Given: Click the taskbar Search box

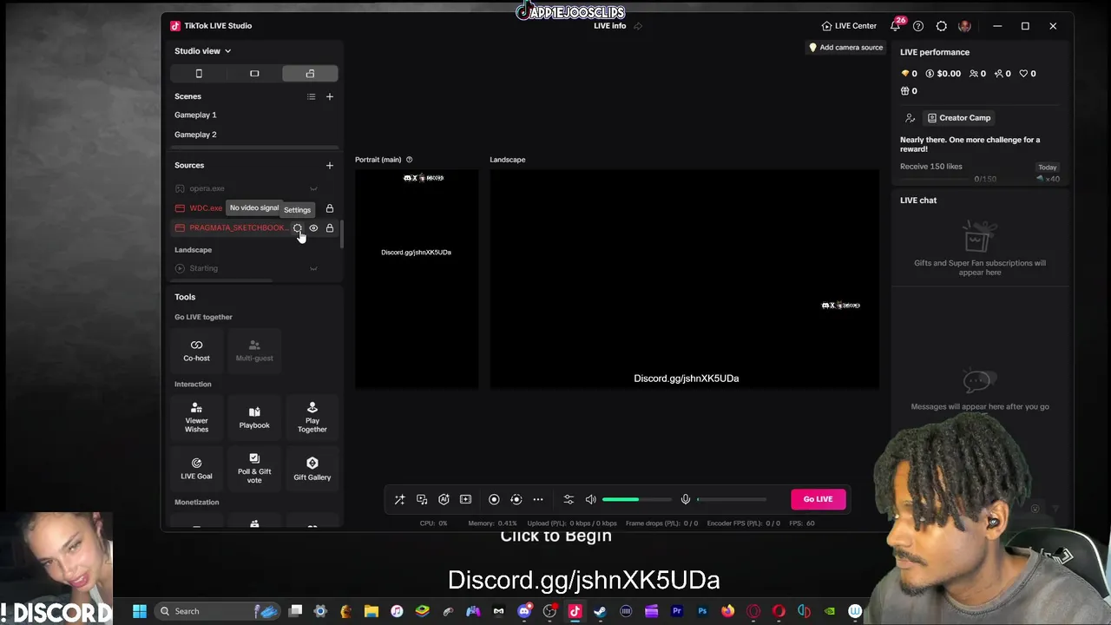Looking at the screenshot, I should click(217, 611).
